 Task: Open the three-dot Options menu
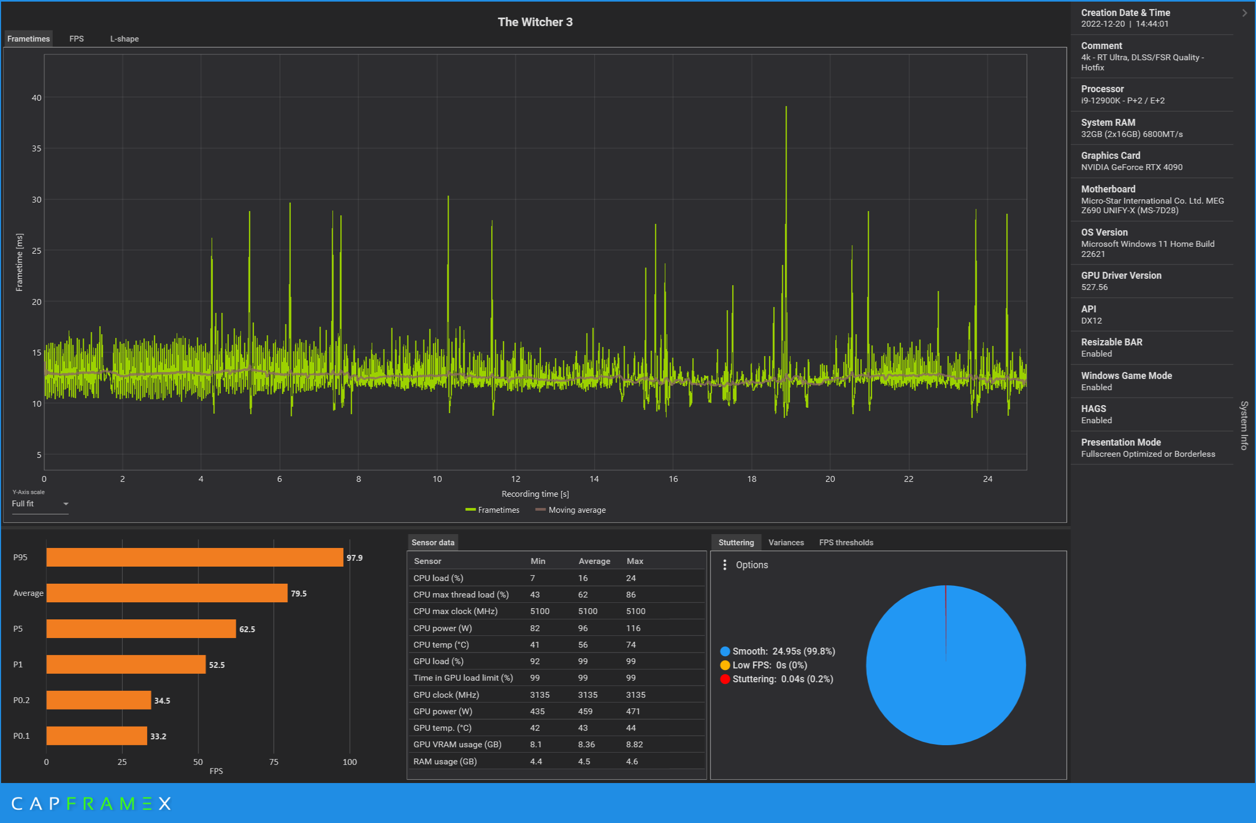click(724, 564)
